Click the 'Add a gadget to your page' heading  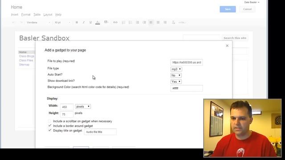(65, 50)
